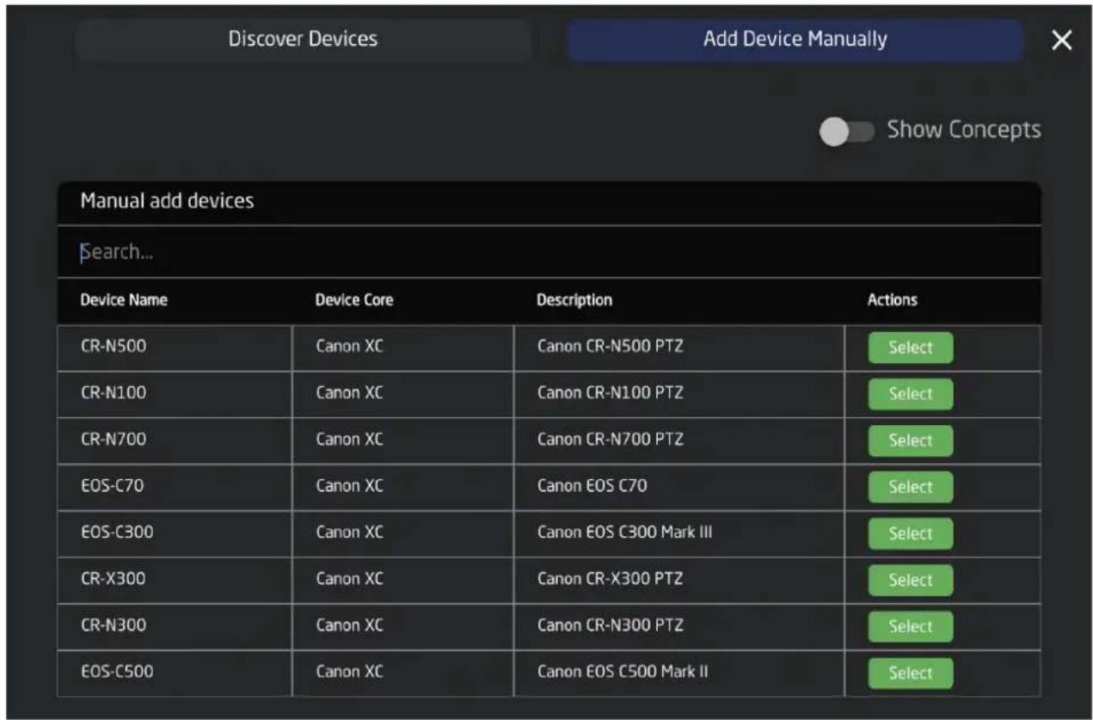This screenshot has height=720, width=1093.
Task: Select the CR-N100 device
Action: (911, 394)
